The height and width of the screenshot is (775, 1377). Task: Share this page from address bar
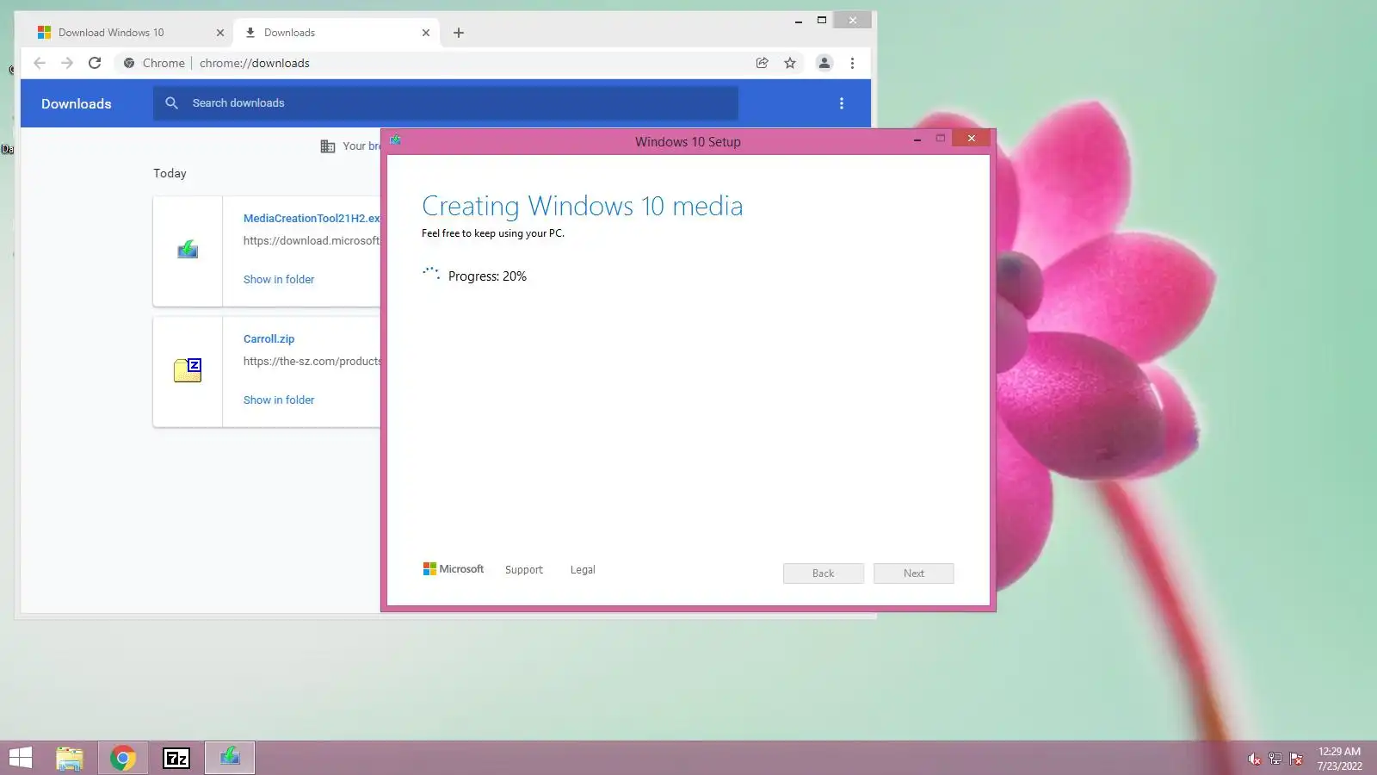point(762,63)
